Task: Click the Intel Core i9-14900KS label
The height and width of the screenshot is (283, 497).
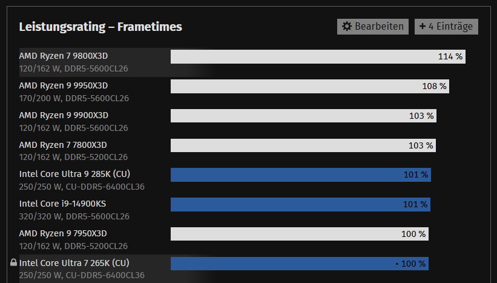Action: [x=58, y=204]
